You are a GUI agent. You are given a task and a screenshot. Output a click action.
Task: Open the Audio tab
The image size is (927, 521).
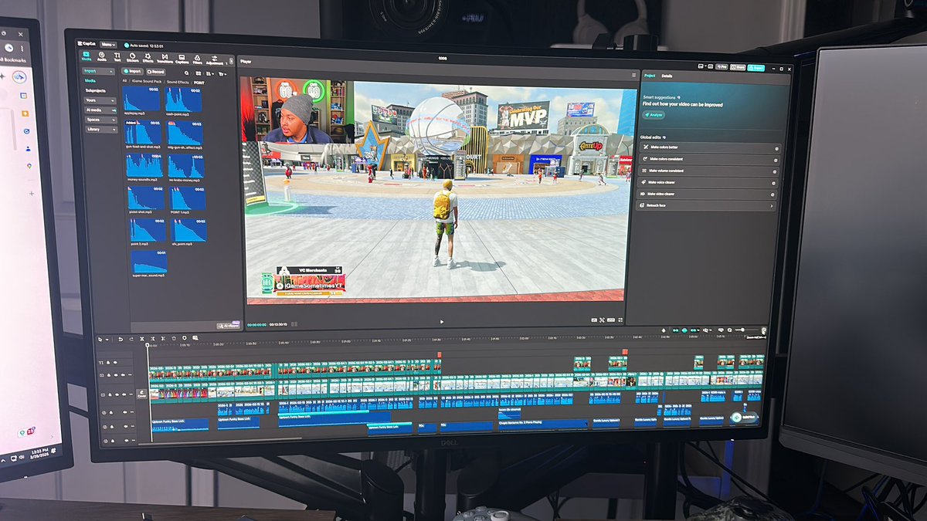tap(102, 56)
